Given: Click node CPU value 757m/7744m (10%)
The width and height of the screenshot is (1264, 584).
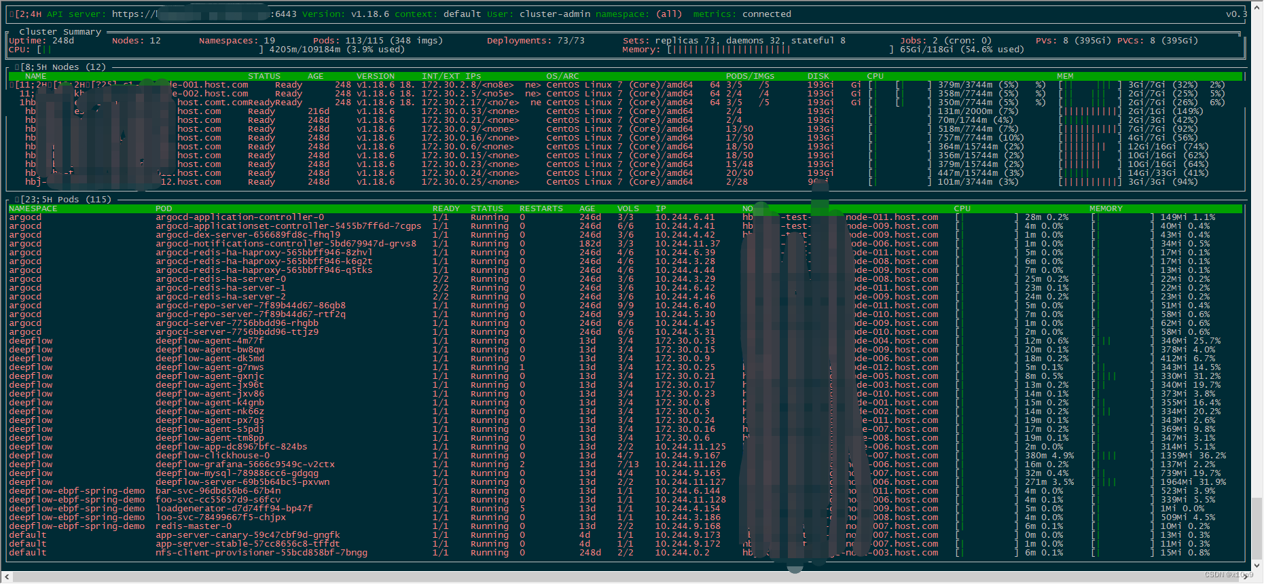Looking at the screenshot, I should point(981,138).
